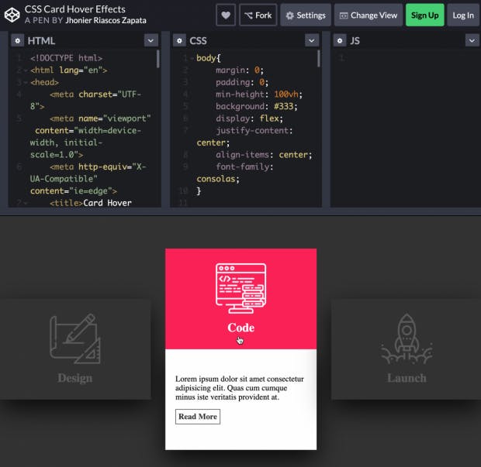481x467 pixels.
Task: Expand the CSS panel dropdown chevron
Action: click(x=311, y=40)
